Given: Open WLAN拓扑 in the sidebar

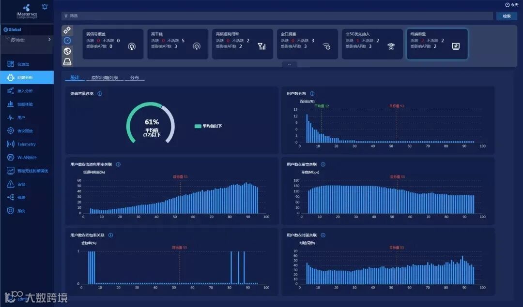Looking at the screenshot, I should click(27, 157).
